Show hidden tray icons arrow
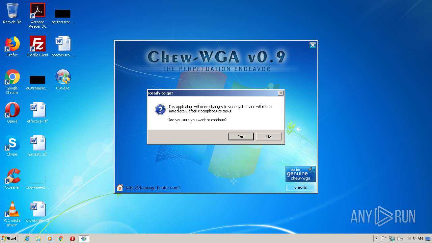 coord(376,239)
